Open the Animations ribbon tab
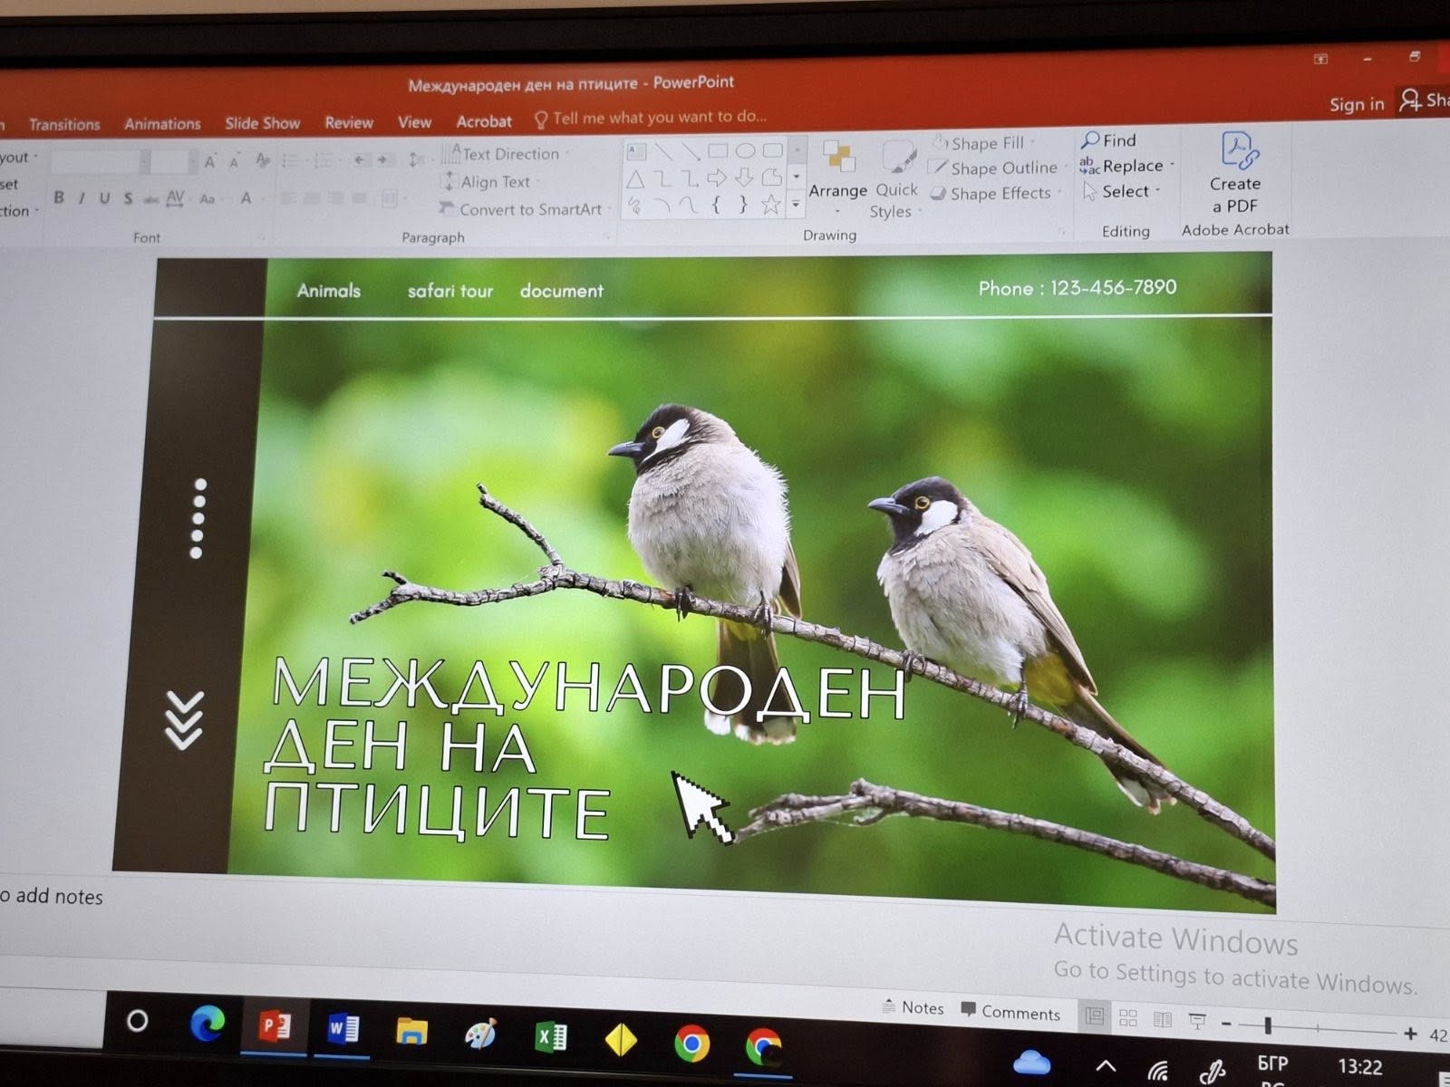Viewport: 1450px width, 1087px height. pos(162,124)
